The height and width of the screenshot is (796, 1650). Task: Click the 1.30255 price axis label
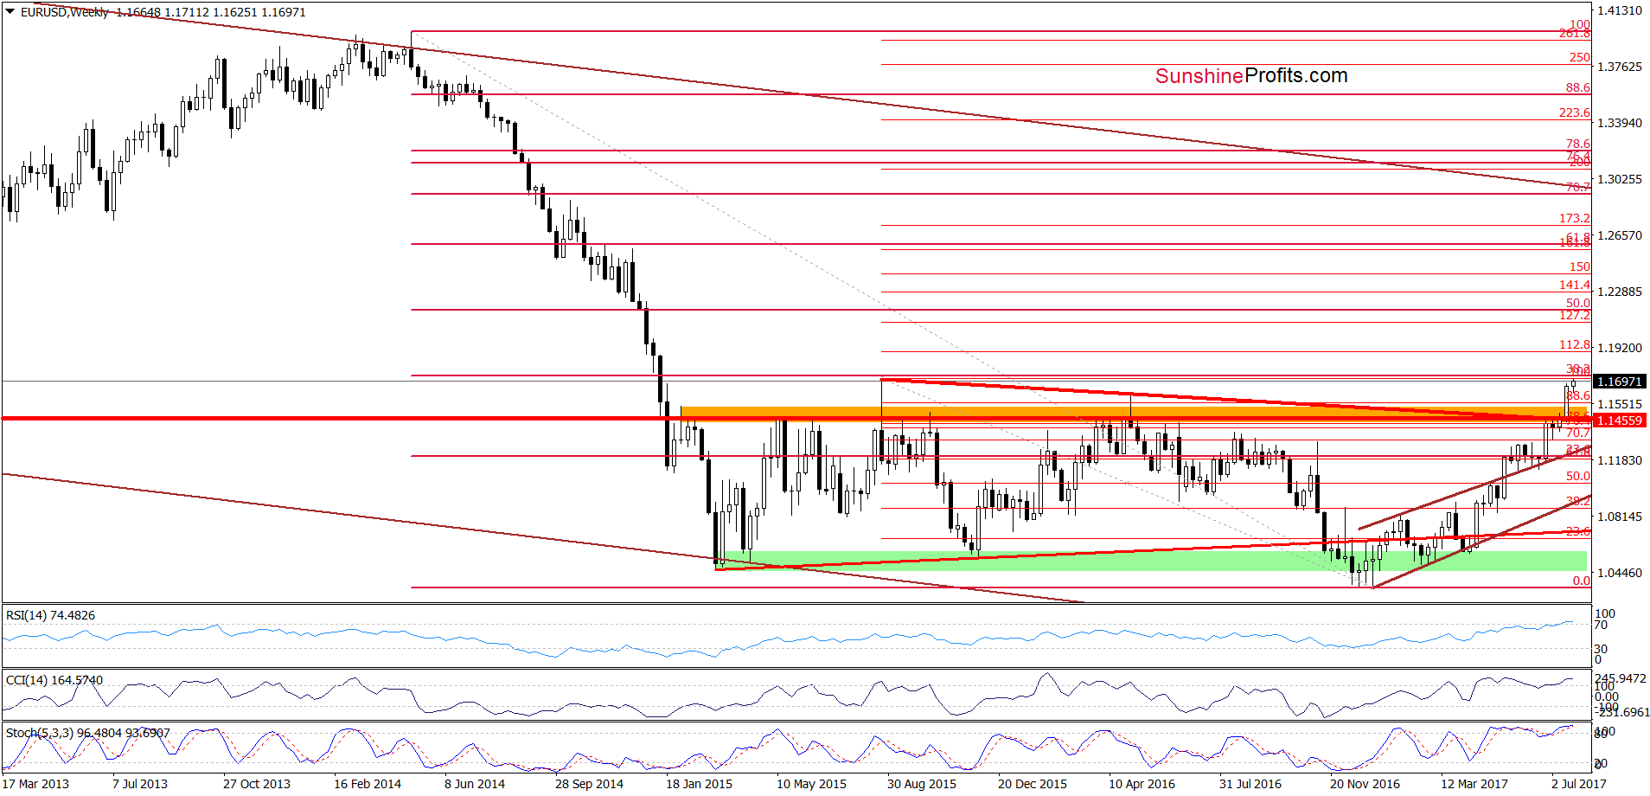[x=1619, y=179]
